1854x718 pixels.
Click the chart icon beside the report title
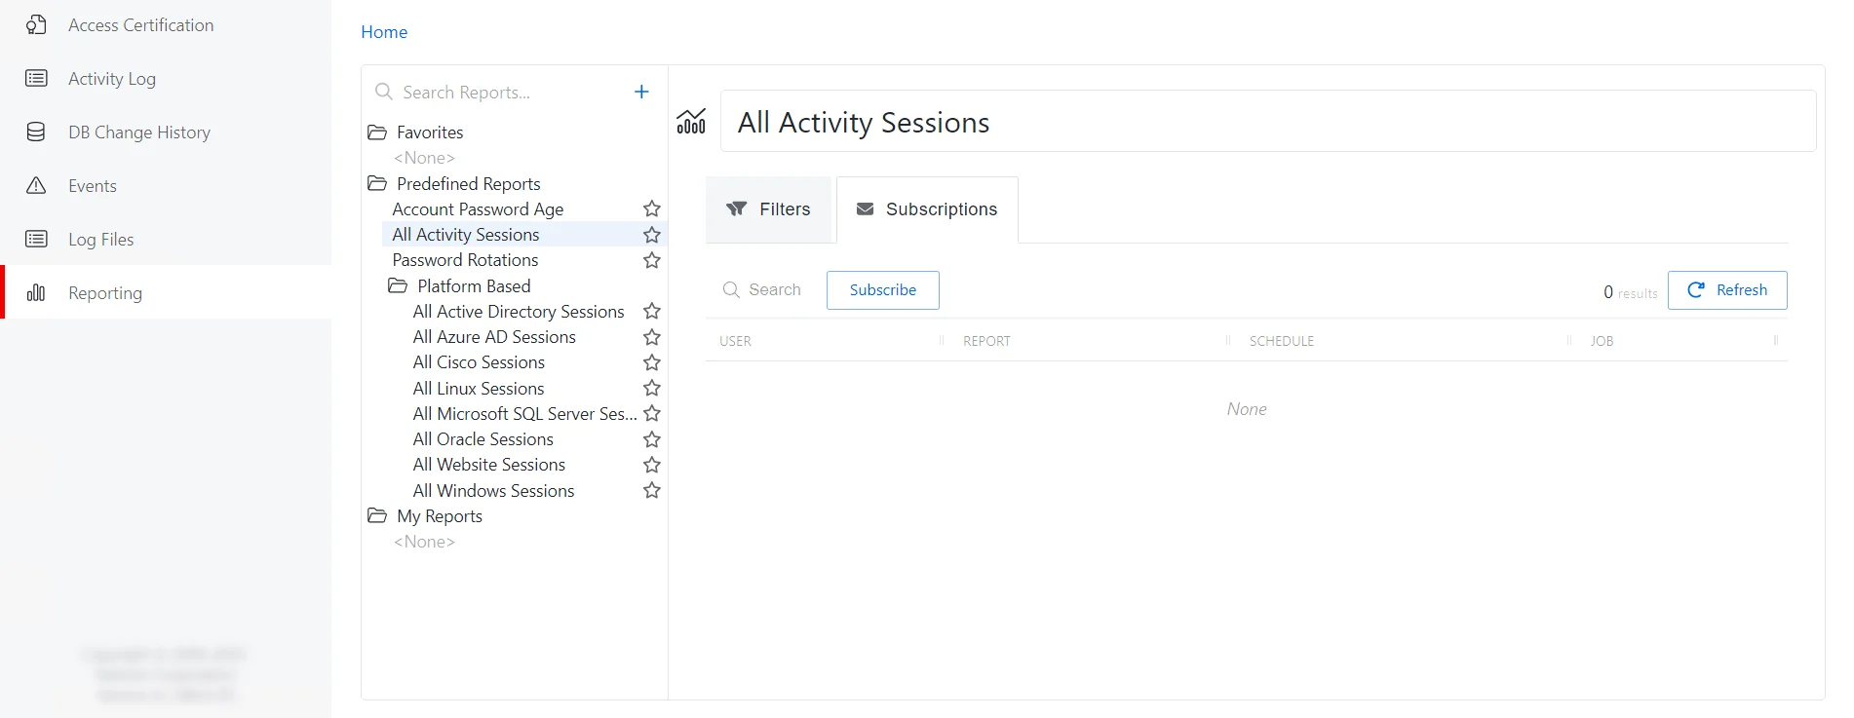[691, 122]
